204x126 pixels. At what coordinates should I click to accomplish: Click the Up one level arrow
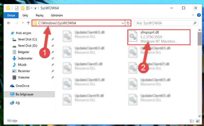tap(28, 23)
